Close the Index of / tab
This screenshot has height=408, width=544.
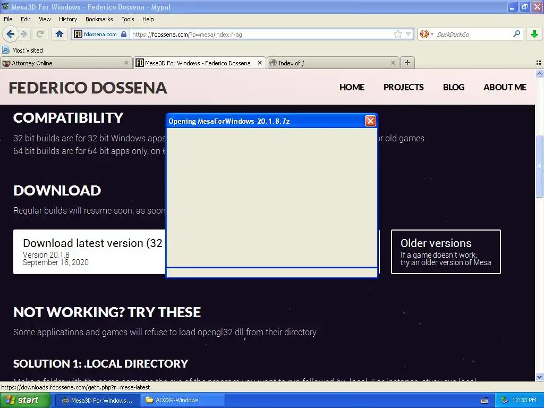coord(393,63)
